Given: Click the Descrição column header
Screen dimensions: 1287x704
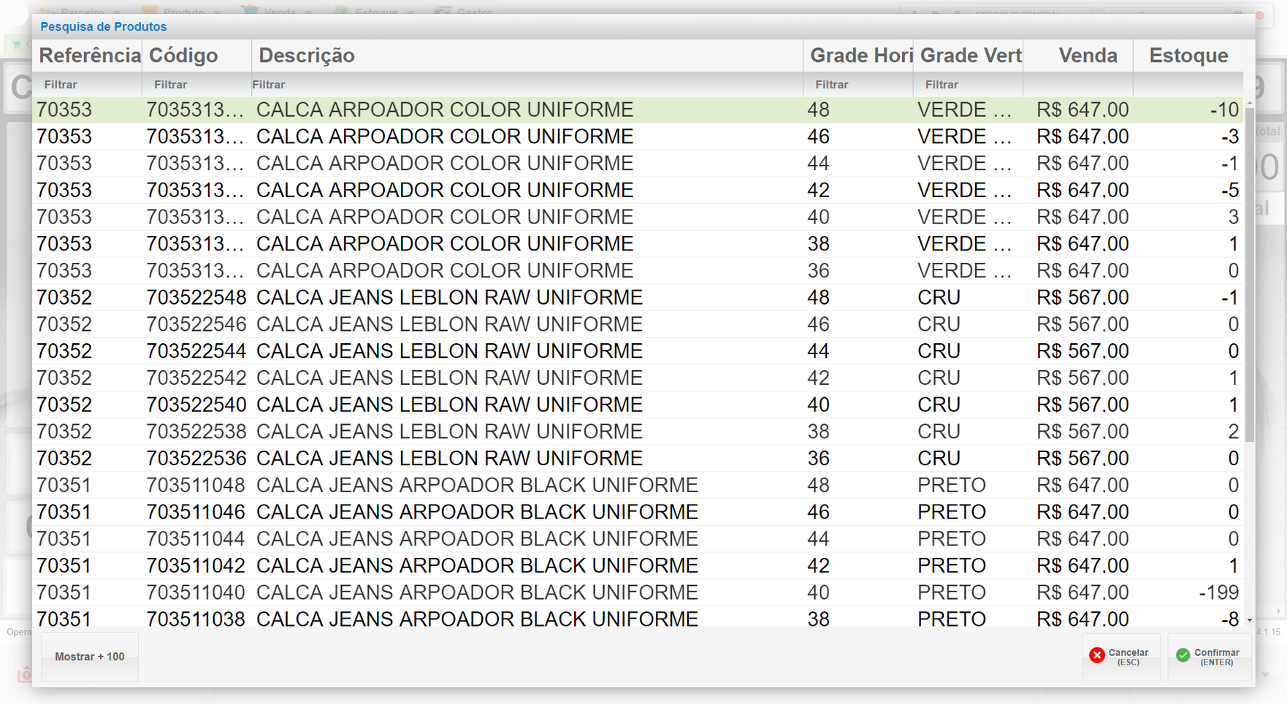Looking at the screenshot, I should [x=307, y=56].
